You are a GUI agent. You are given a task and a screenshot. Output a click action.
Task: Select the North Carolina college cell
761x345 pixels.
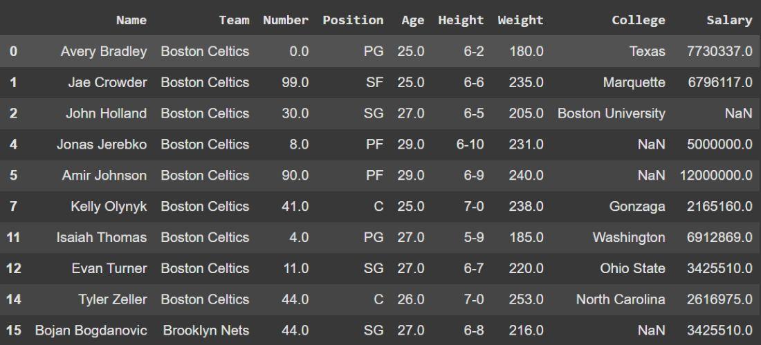(x=621, y=299)
